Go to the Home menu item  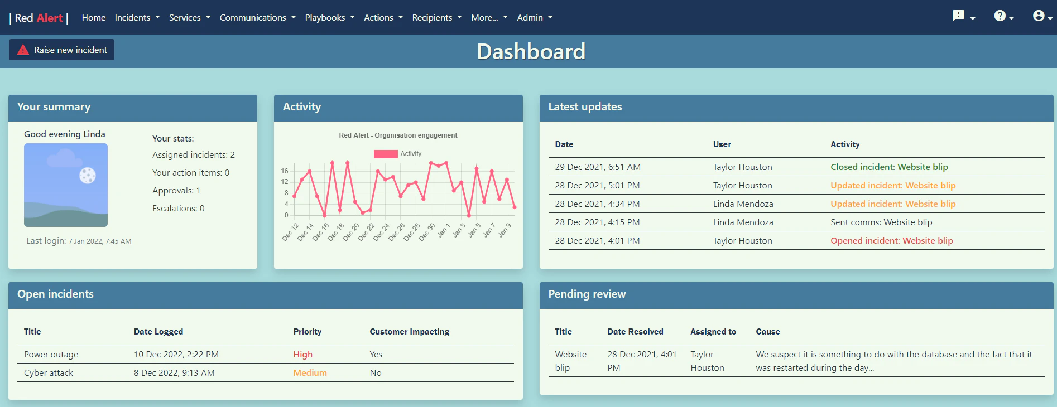pos(93,18)
